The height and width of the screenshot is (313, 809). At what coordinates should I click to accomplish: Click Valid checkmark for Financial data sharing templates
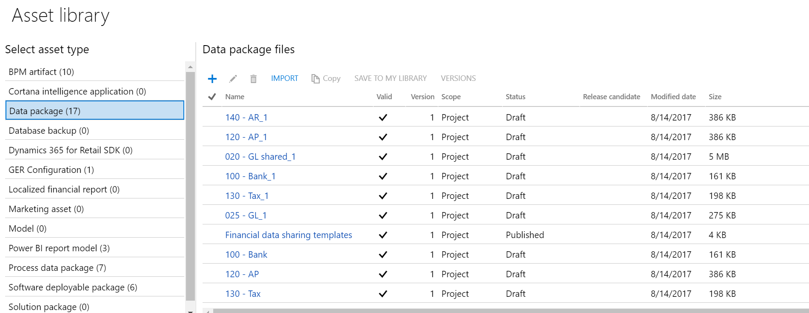(x=383, y=235)
